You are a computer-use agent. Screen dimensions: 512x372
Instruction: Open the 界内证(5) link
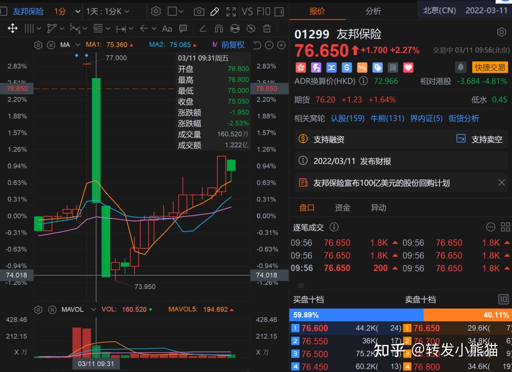[x=426, y=118]
